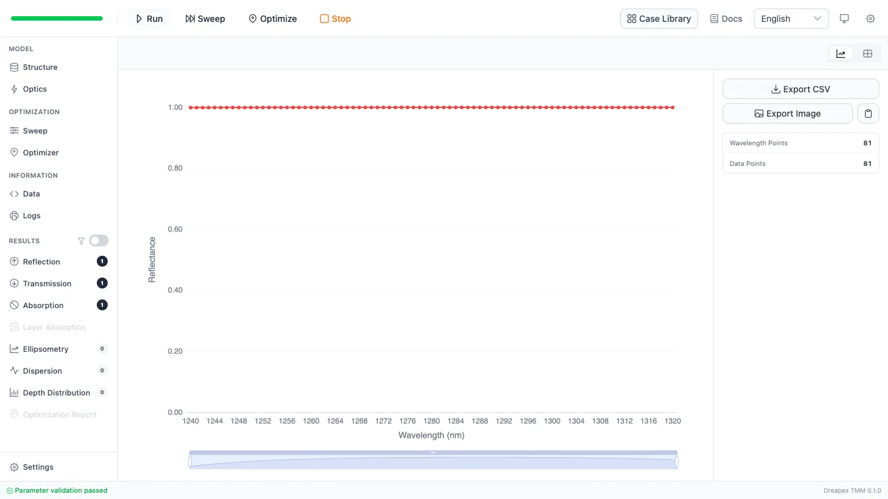The height and width of the screenshot is (499, 888).
Task: Stop the running simulation
Action: tap(335, 19)
